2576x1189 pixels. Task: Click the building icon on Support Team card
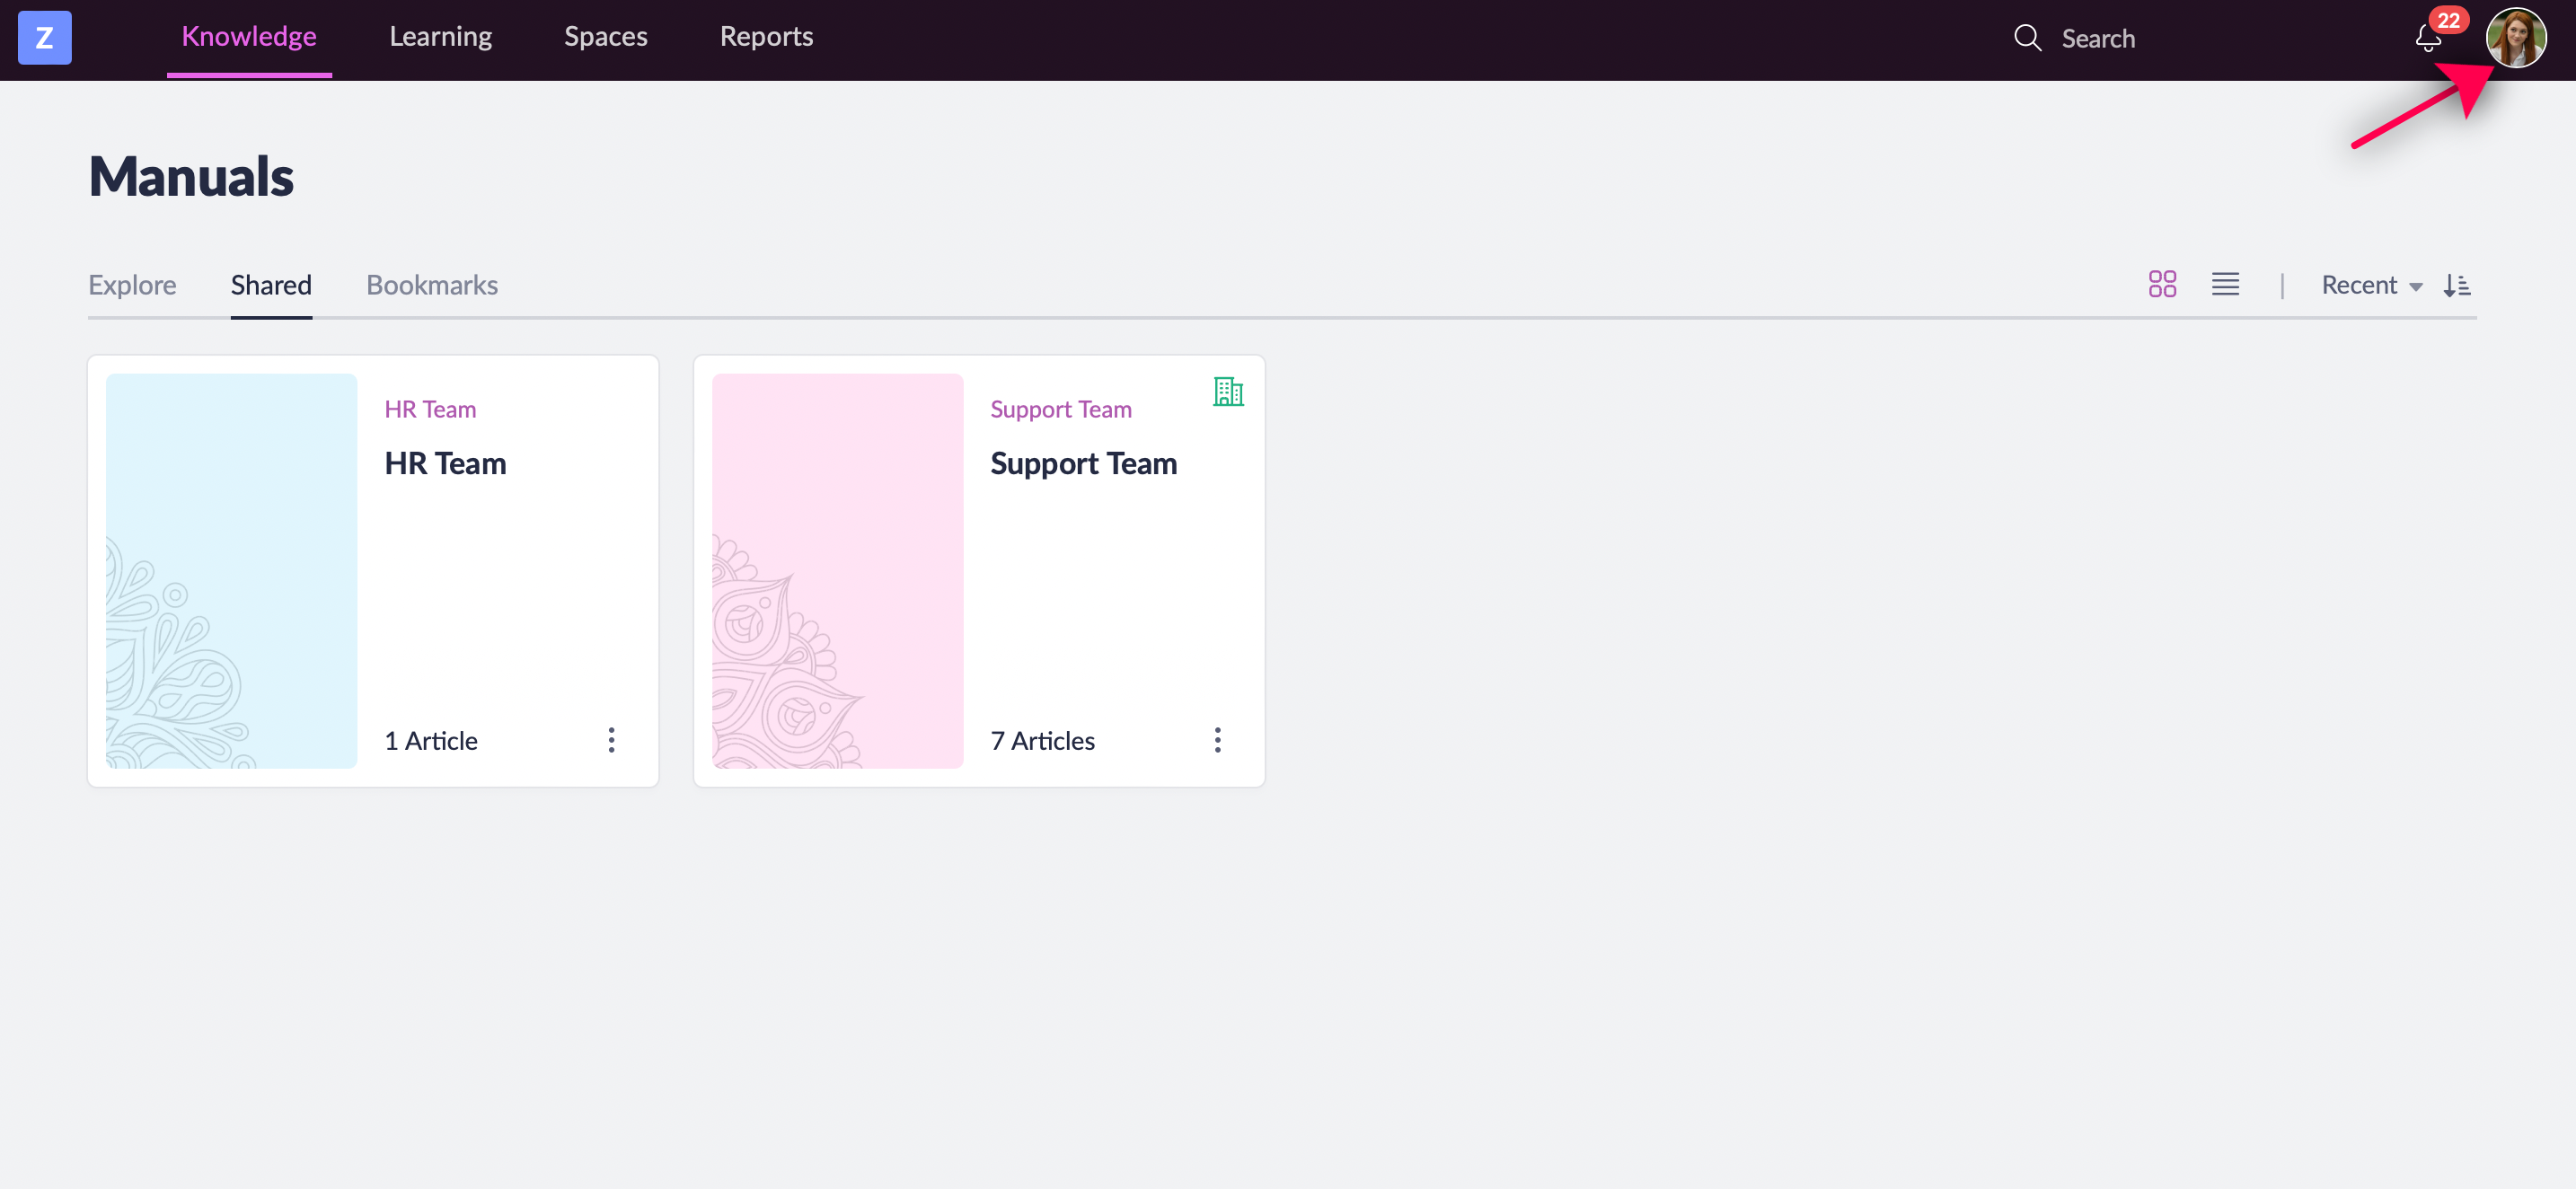point(1228,392)
